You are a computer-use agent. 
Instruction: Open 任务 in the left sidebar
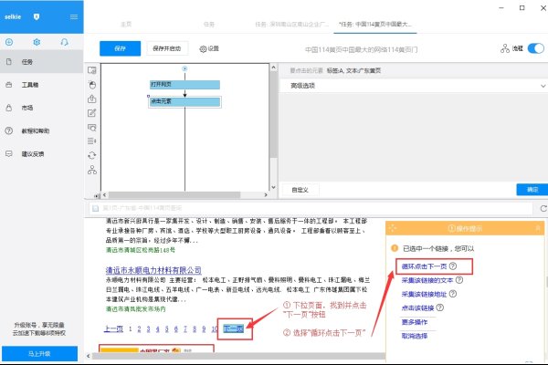[x=41, y=62]
